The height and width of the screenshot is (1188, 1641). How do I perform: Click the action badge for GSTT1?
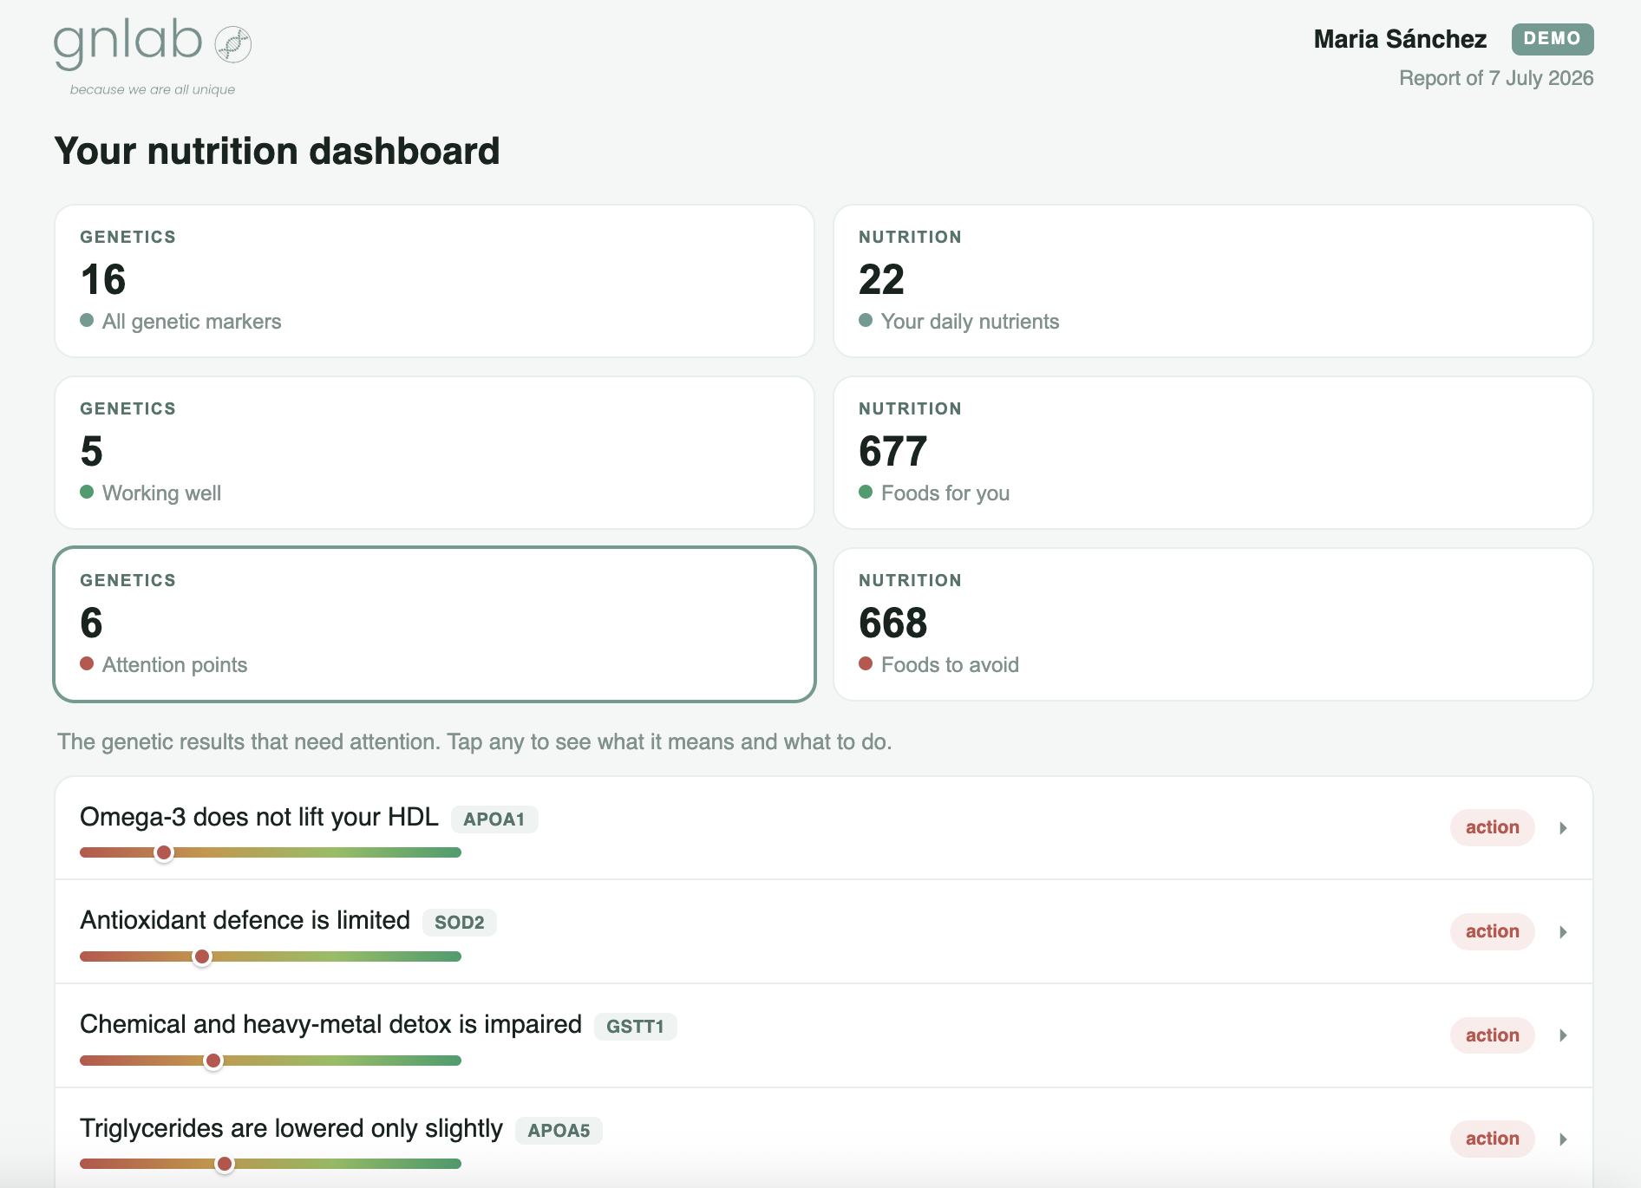(x=1492, y=1035)
